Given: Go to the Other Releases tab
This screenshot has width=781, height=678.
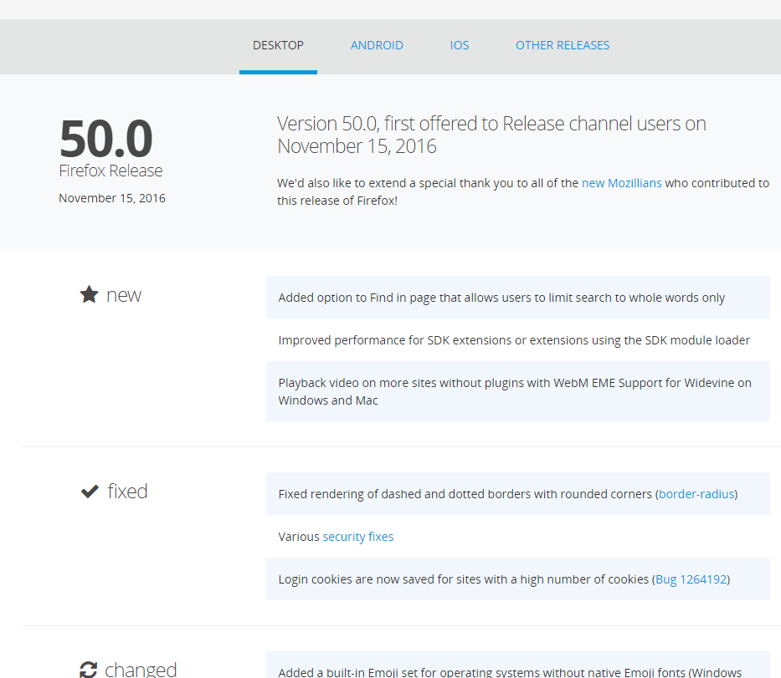Looking at the screenshot, I should (x=562, y=45).
